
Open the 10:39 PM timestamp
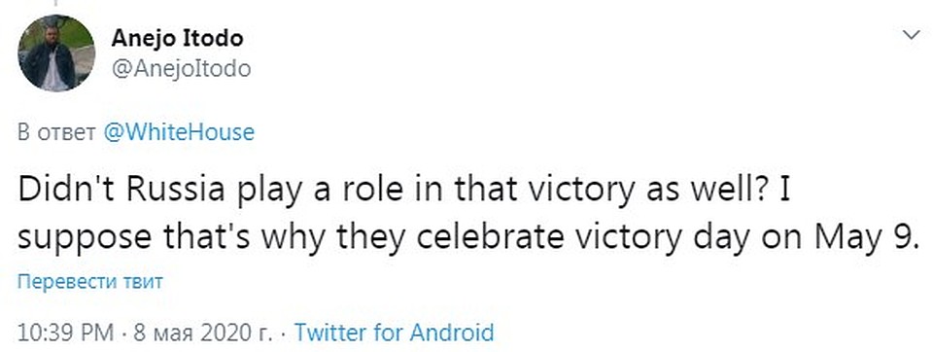pos(65,333)
